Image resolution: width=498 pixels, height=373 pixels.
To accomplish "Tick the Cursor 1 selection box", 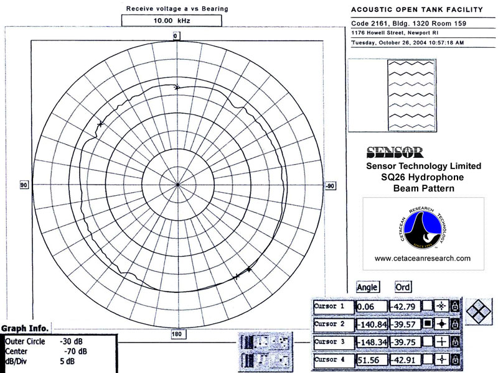I will coord(428,306).
